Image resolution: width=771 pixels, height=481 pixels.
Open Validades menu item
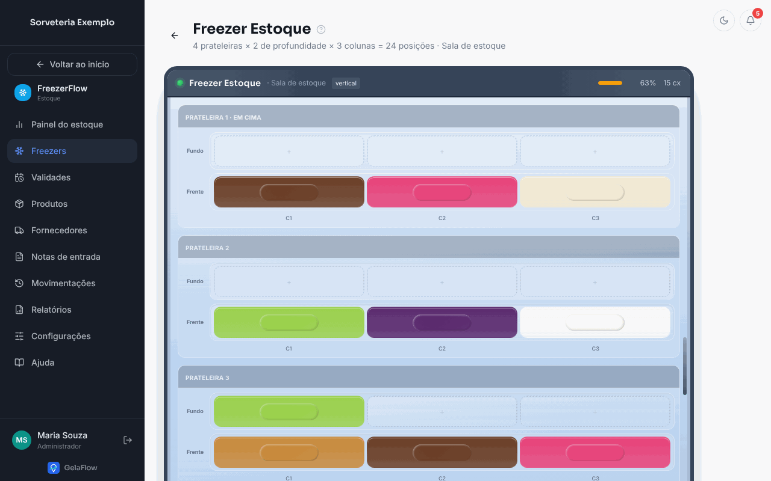click(x=72, y=177)
